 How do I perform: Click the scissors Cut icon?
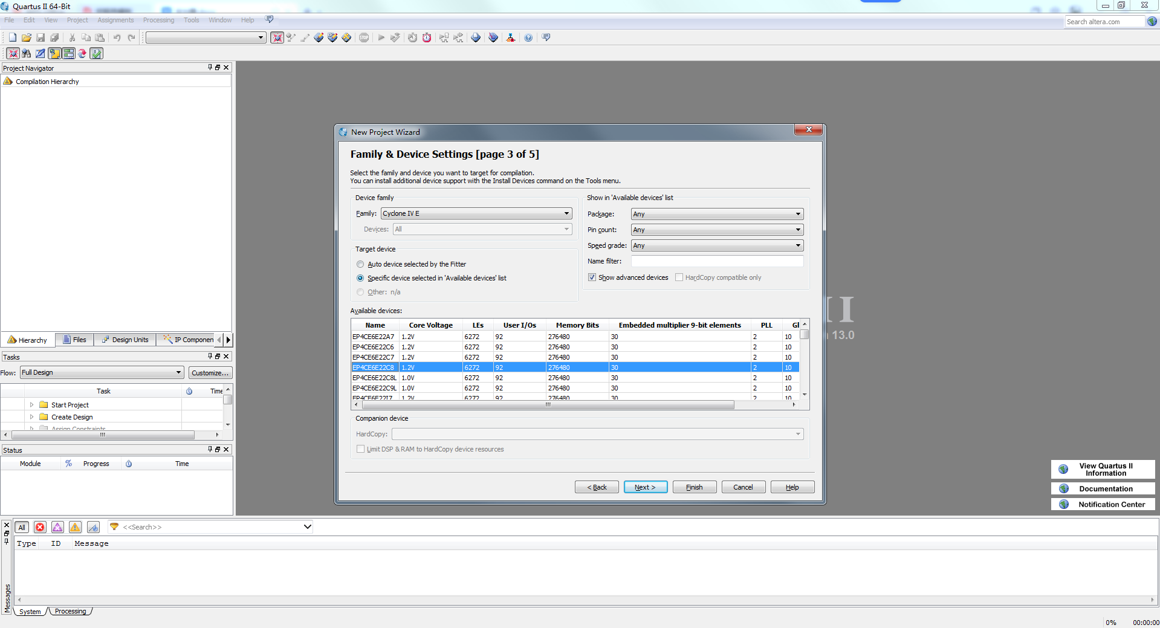72,37
